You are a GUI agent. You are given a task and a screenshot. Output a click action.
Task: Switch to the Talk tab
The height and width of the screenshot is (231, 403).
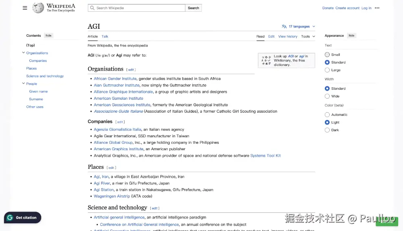[105, 37]
